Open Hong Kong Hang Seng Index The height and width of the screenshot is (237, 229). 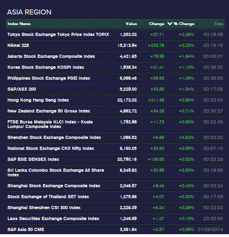tap(38, 100)
